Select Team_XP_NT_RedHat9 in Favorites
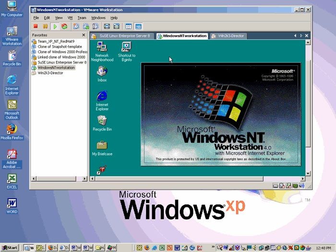This screenshot has height=252, width=336. [56, 41]
